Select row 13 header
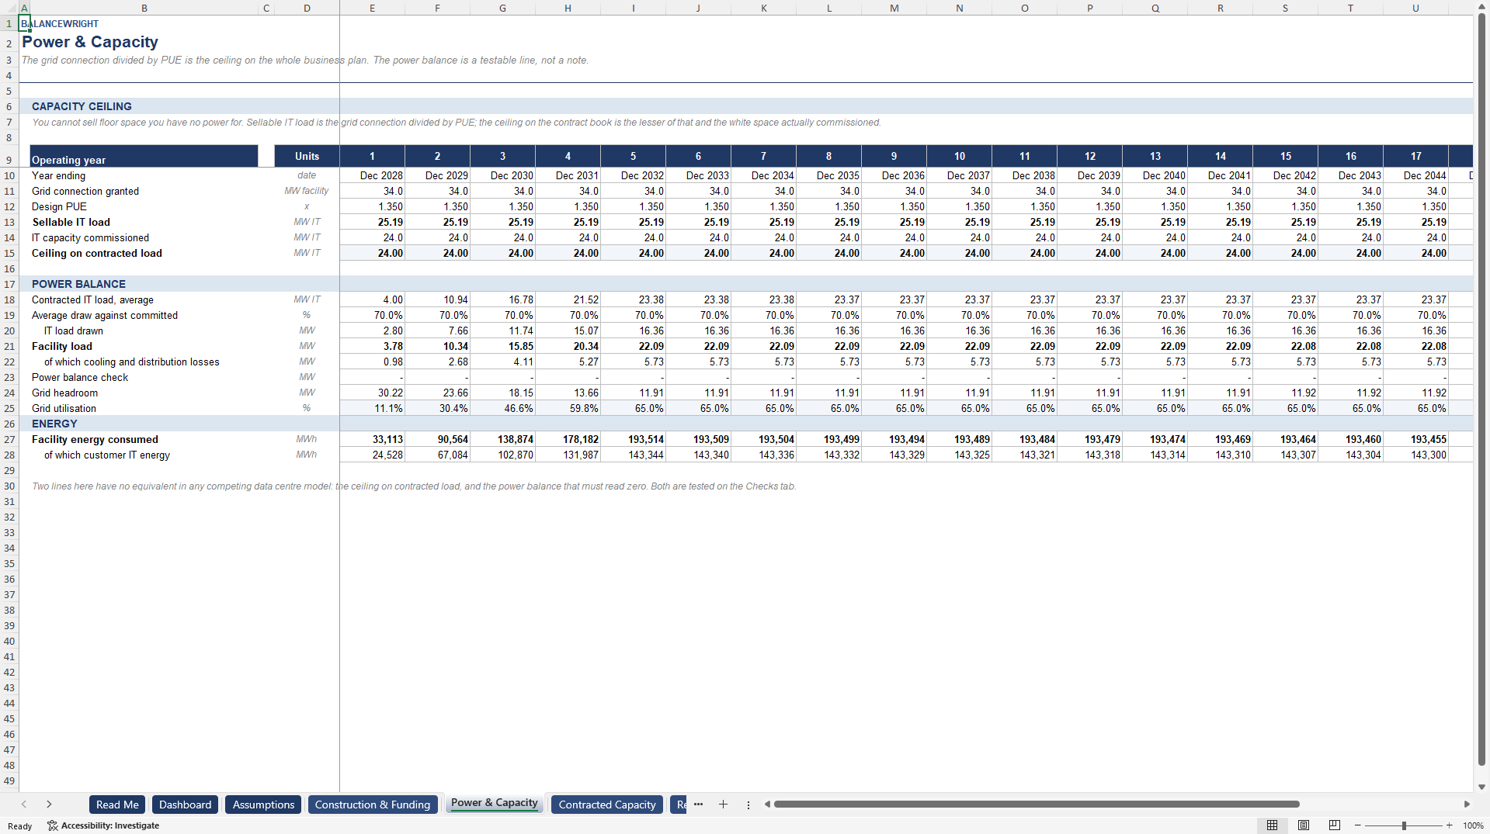1490x834 pixels. (9, 223)
